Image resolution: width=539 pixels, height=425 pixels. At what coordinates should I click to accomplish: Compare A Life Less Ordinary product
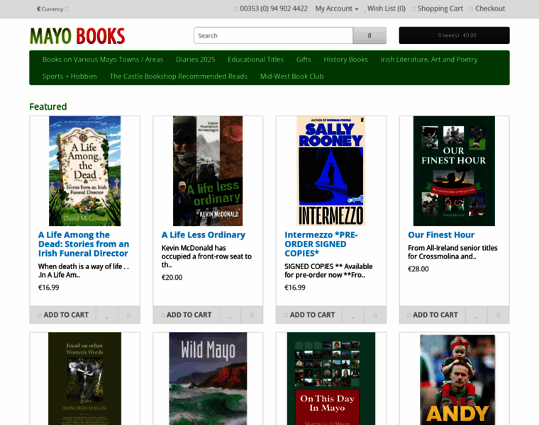[252, 314]
